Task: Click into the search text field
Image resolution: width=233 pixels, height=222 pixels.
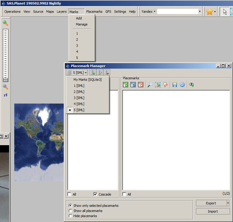Action: coord(177,12)
